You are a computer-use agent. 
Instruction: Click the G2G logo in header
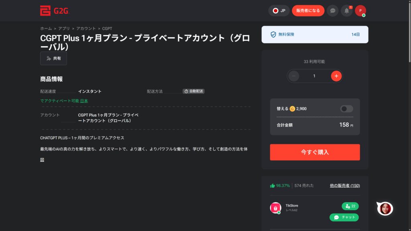pyautogui.click(x=55, y=11)
